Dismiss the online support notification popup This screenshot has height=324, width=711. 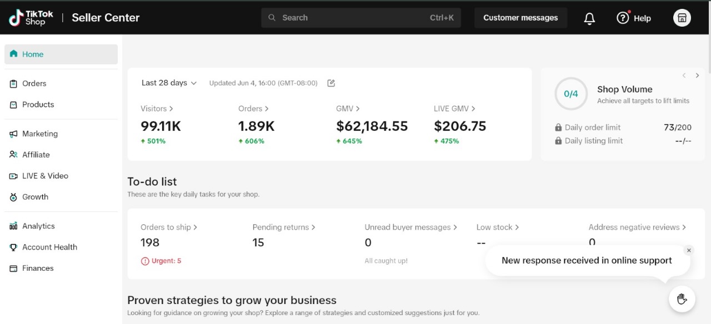click(x=689, y=250)
